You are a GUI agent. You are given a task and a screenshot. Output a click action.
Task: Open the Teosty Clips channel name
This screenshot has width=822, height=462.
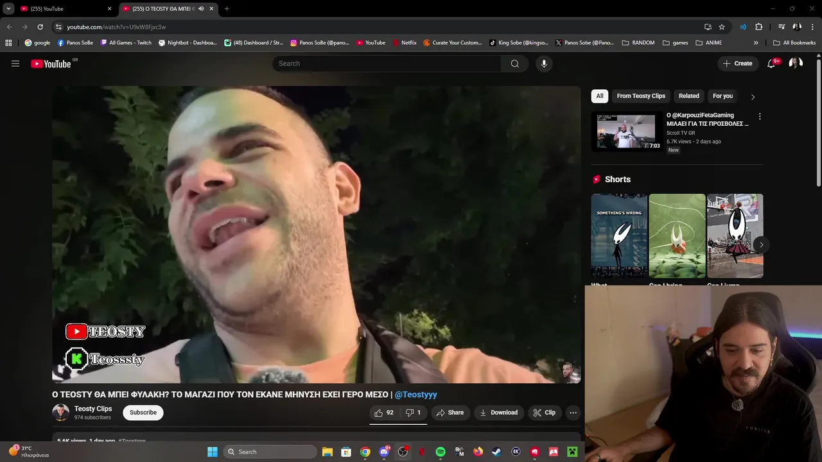[x=93, y=409]
